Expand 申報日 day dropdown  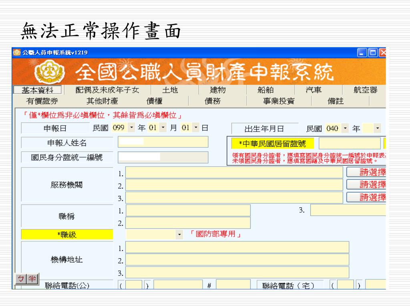[x=196, y=128]
